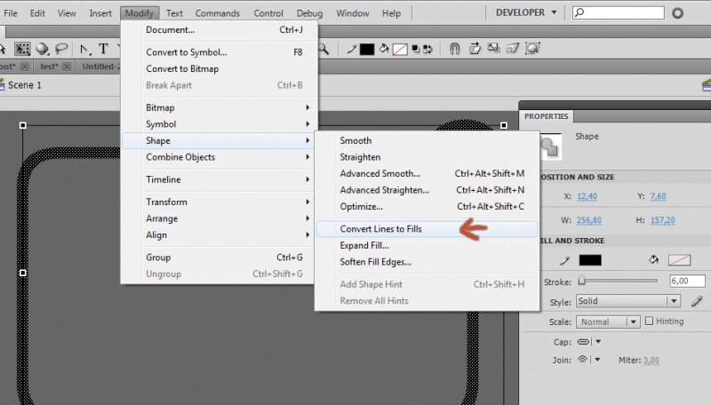Select Soften Fill Edges menu entry
Image resolution: width=711 pixels, height=405 pixels.
pos(375,262)
